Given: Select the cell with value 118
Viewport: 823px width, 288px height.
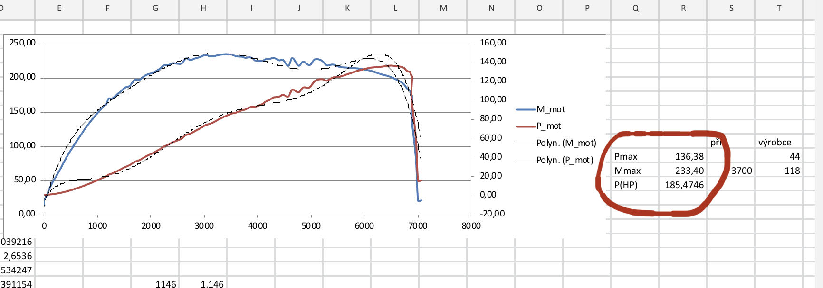Looking at the screenshot, I should click(792, 171).
